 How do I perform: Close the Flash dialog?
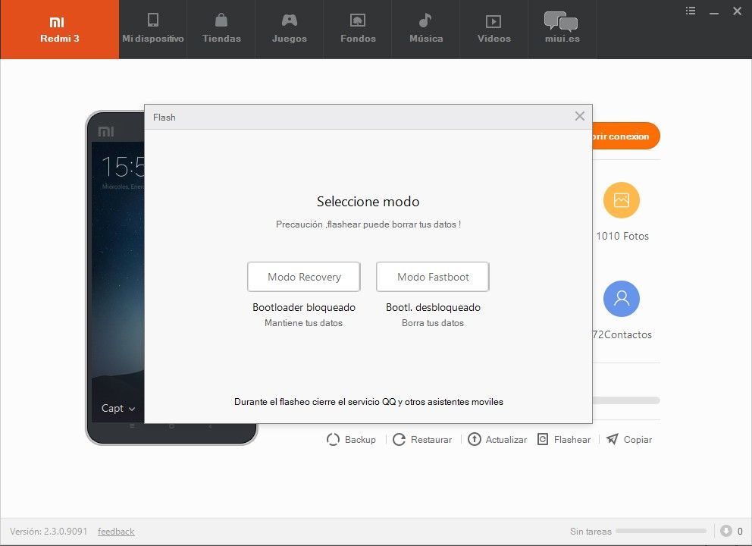pos(580,116)
